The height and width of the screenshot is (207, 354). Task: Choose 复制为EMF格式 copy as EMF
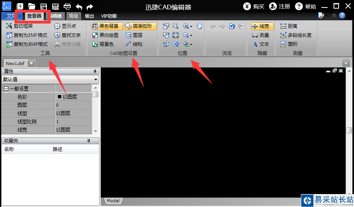click(27, 35)
